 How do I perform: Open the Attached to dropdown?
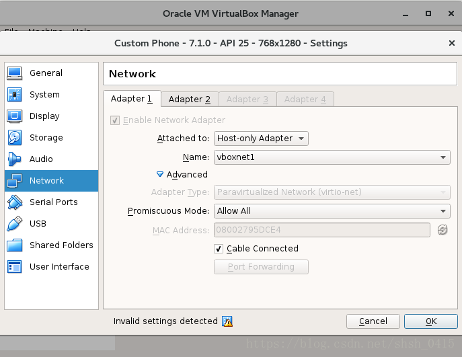point(261,138)
